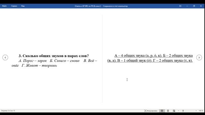Restore down the Word window
The image size is (205, 115).
[x=194, y=6]
